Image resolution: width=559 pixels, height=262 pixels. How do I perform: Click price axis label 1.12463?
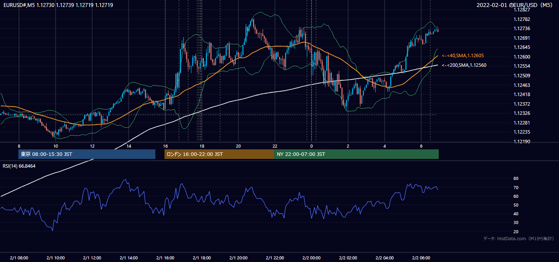[x=522, y=85]
